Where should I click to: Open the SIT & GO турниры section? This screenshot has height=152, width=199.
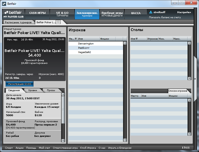point(62,14)
